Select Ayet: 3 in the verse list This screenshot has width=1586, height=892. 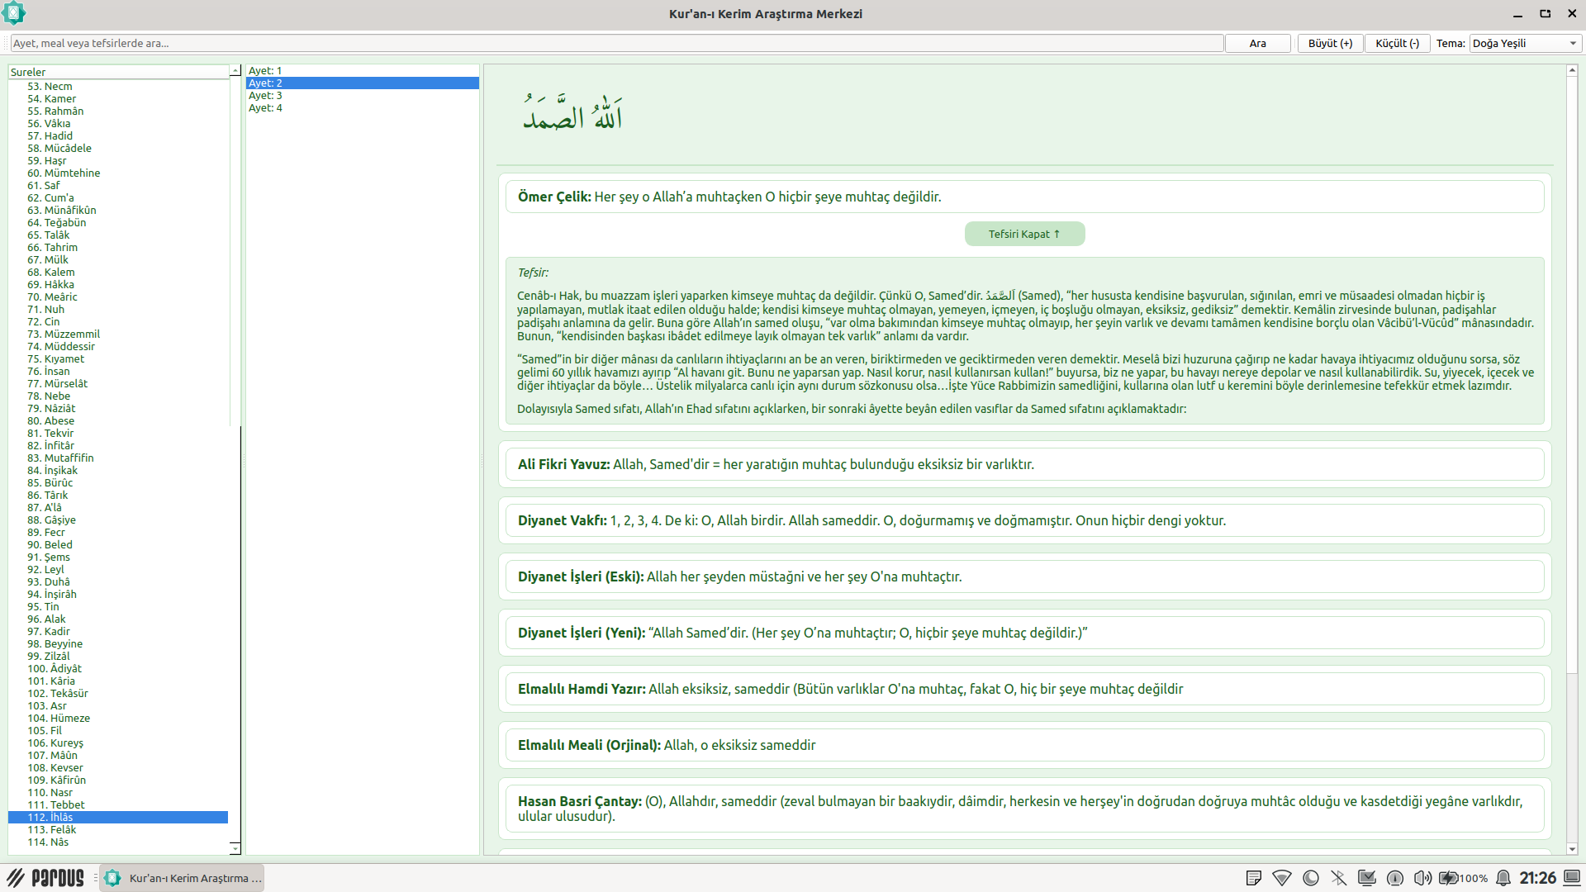coord(265,96)
